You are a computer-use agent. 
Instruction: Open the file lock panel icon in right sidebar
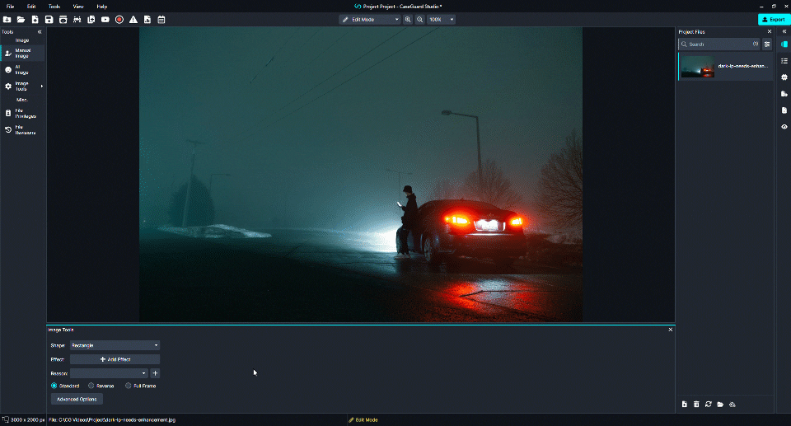click(784, 94)
